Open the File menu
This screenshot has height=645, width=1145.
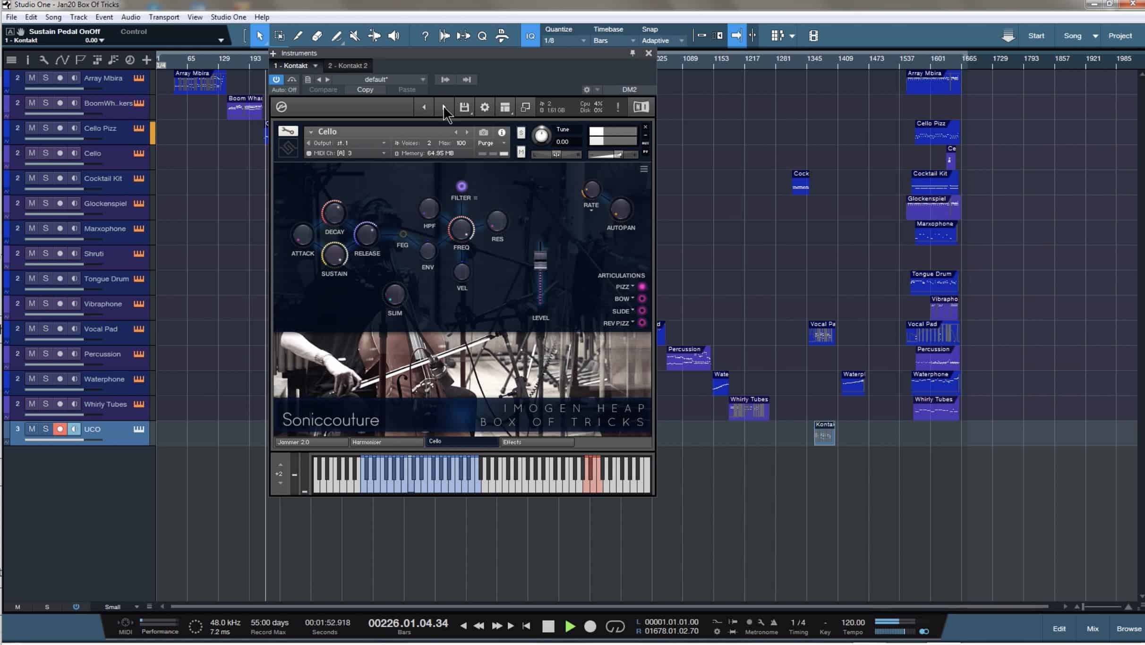click(11, 17)
